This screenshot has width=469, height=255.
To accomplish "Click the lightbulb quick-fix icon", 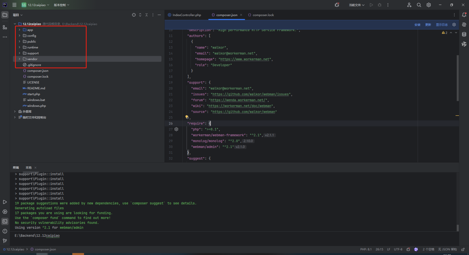I will 187,117.
